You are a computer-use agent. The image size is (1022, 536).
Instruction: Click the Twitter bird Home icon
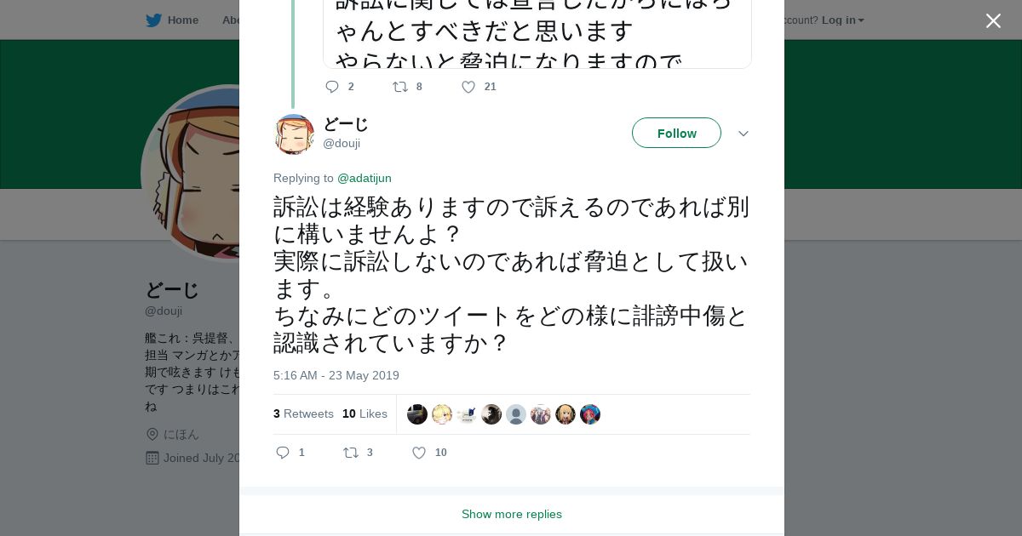pyautogui.click(x=154, y=20)
